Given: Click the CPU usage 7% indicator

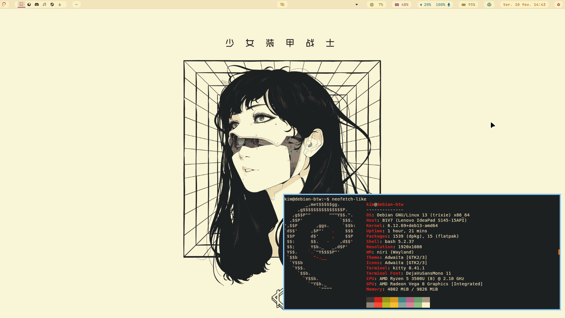Looking at the screenshot, I should point(377,4).
